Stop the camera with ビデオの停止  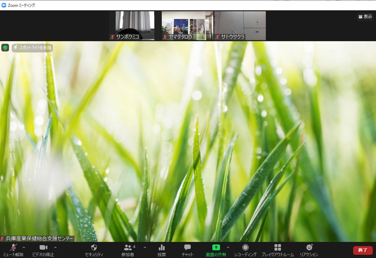pos(43,250)
